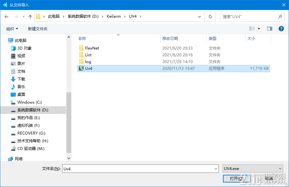Viewport: 289px width, 187px height.
Task: Click date 2021/7/26 14:10
Action: pos(177,62)
